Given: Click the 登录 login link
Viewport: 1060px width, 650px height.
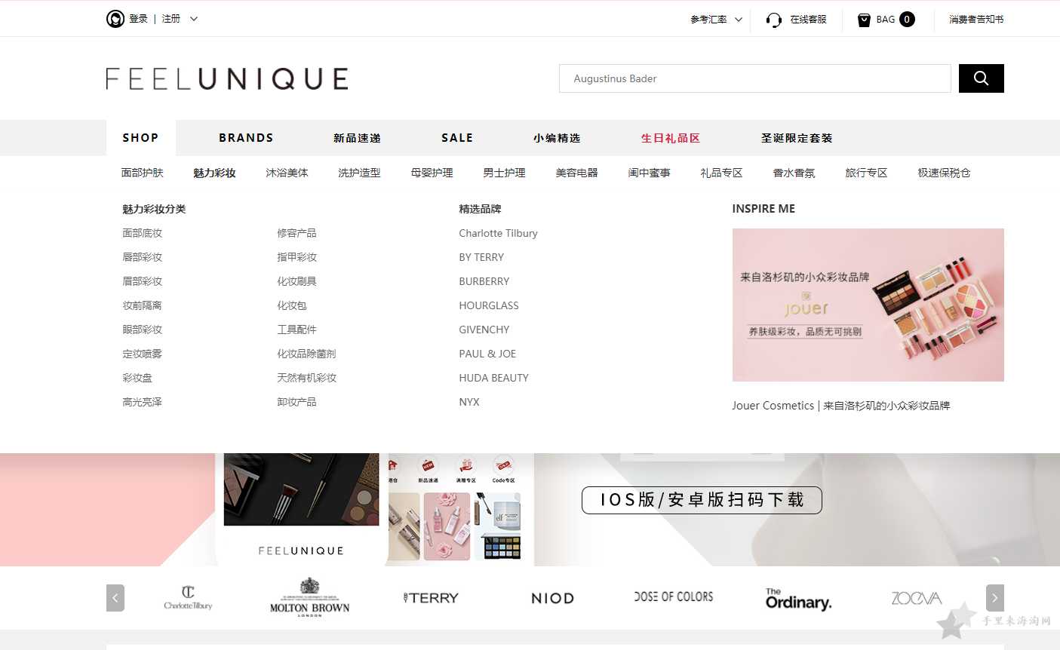Looking at the screenshot, I should pyautogui.click(x=138, y=19).
